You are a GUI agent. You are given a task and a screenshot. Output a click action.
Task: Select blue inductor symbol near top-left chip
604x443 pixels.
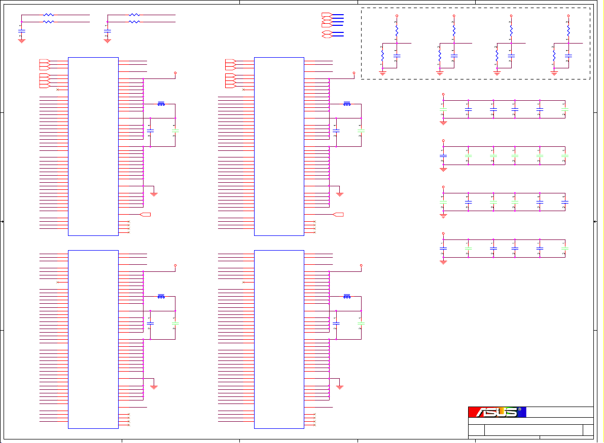[161, 104]
